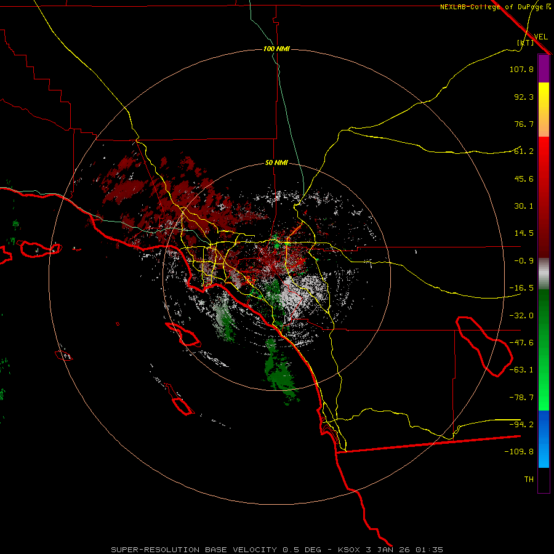Select the -94.2 scale value
554x554 pixels.
coord(521,424)
